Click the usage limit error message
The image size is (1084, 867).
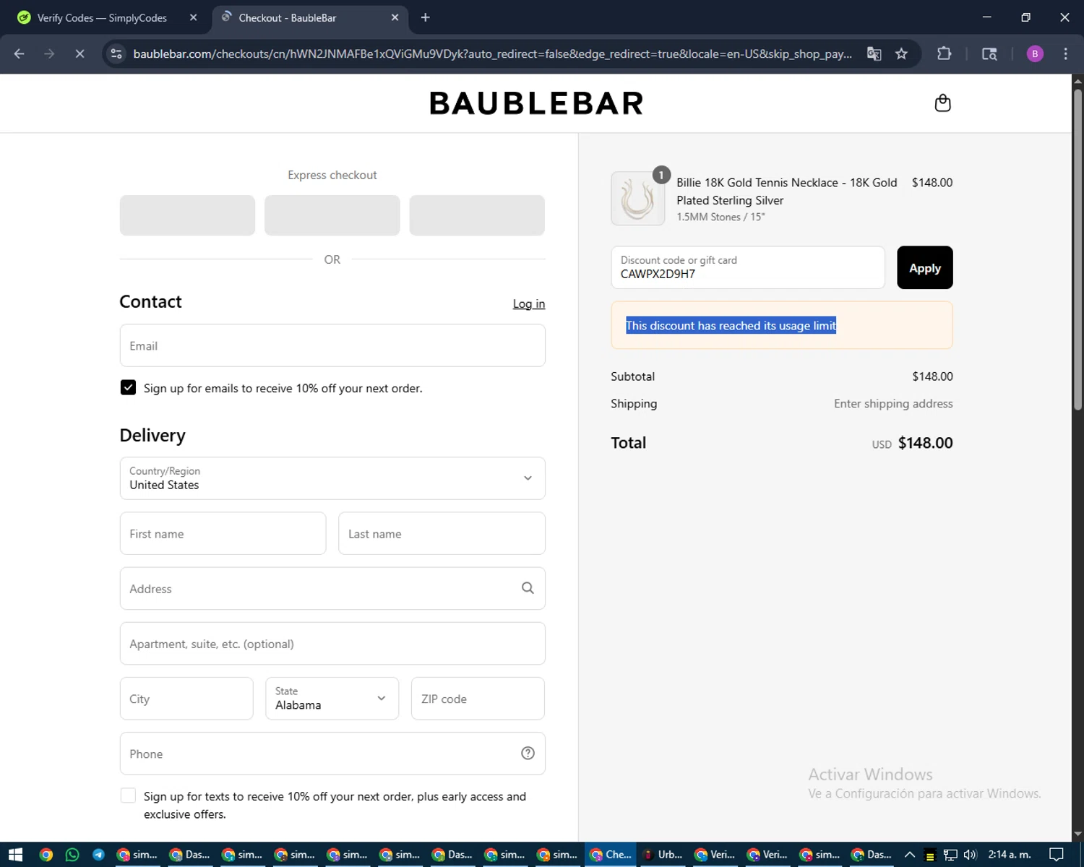tap(731, 325)
